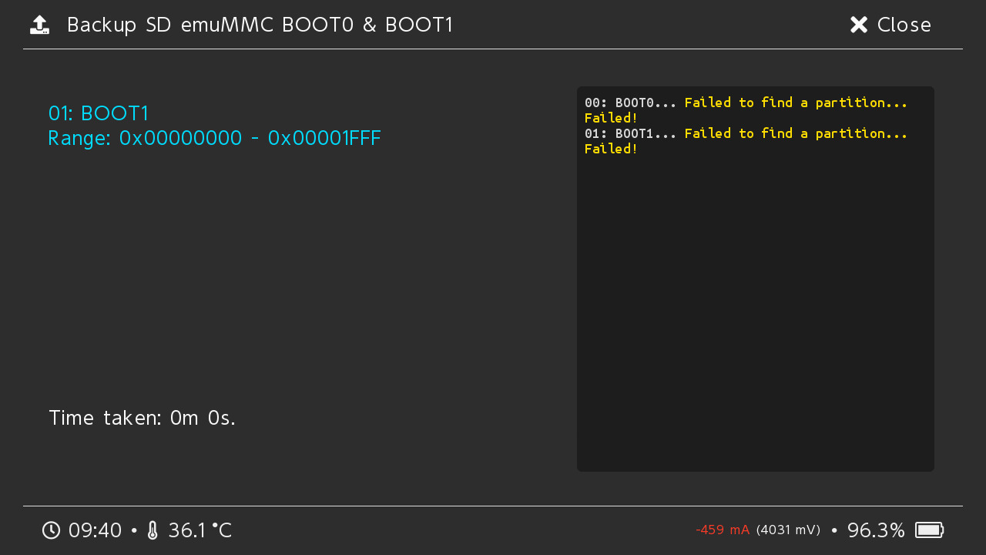Click the Time taken: 0m 0s label

[142, 418]
